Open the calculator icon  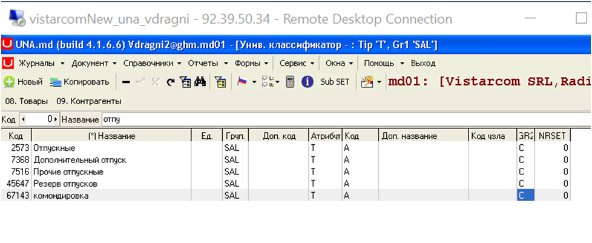click(290, 82)
